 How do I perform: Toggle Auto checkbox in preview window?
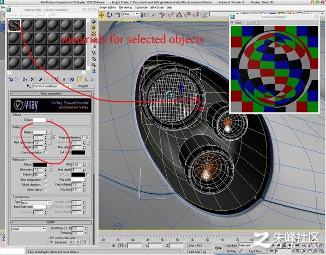232,22
